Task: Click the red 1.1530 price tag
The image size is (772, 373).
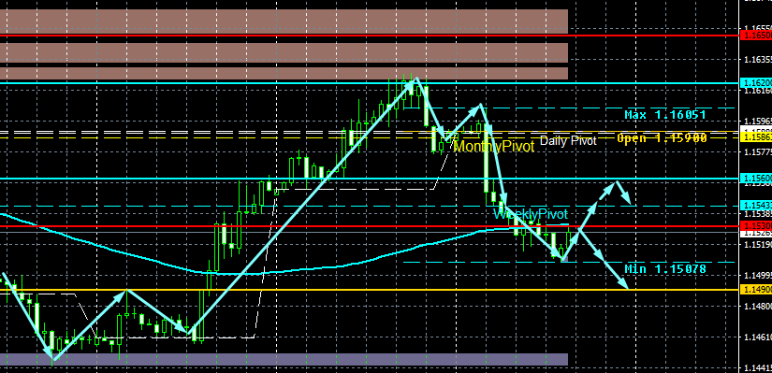Action: (756, 226)
